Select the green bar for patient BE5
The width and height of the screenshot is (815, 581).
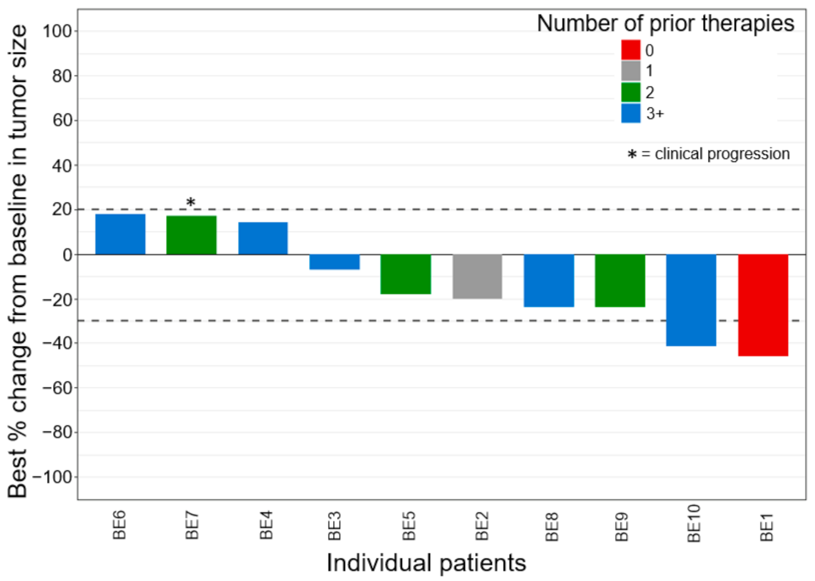(x=405, y=274)
